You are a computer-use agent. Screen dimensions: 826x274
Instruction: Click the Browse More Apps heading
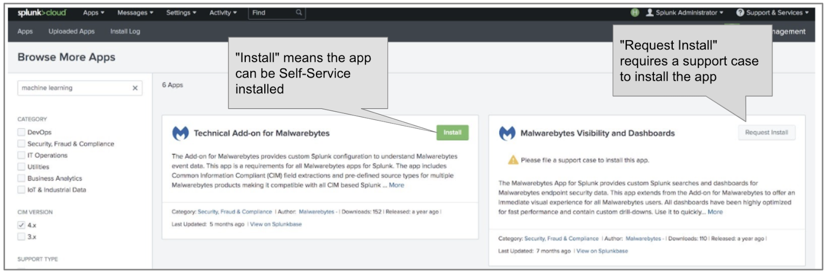tap(67, 57)
